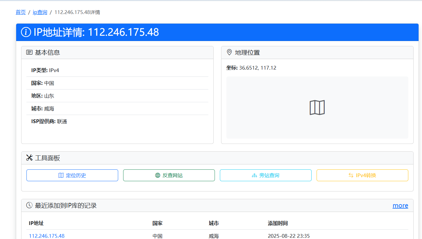The width and height of the screenshot is (422, 239).
Task: Open the 112.246.175.48 record link
Action: [46, 236]
